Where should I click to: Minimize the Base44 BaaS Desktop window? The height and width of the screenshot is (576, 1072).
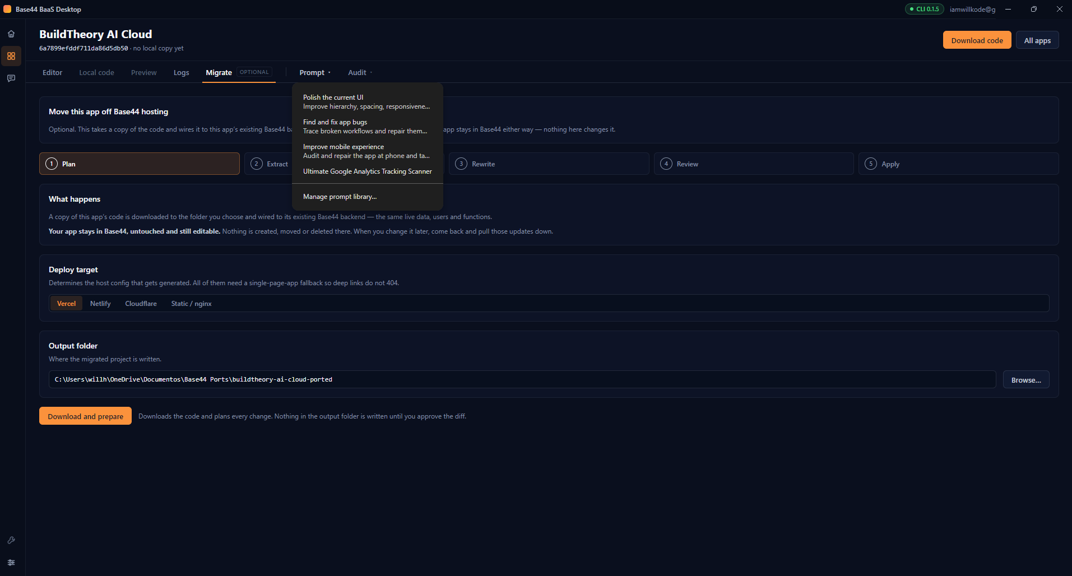click(x=1008, y=9)
